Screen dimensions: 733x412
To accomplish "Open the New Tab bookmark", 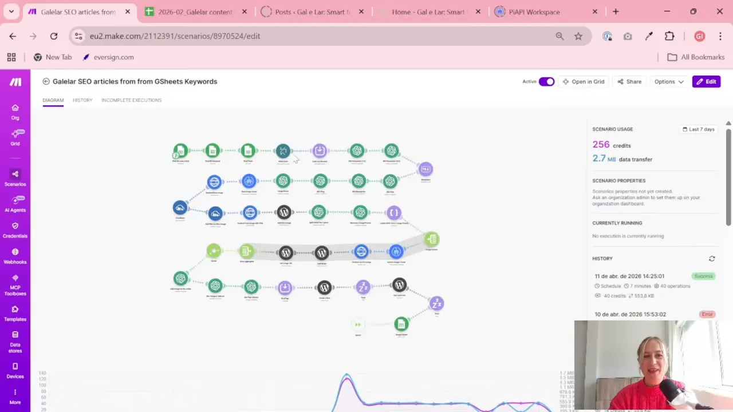I will pyautogui.click(x=53, y=57).
